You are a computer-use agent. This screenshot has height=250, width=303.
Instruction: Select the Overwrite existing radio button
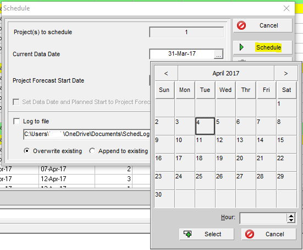[x=26, y=151]
